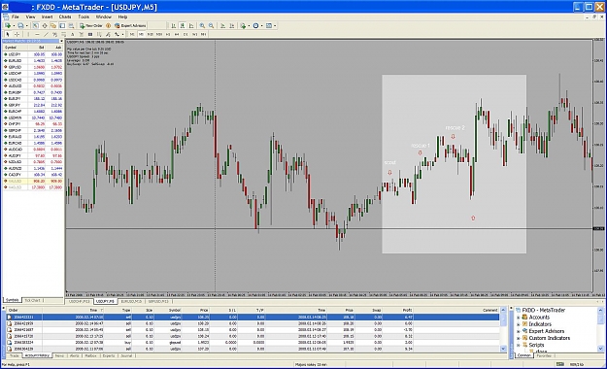The width and height of the screenshot is (607, 369).
Task: Open the Periods dropdown arrow
Action: 261,26
